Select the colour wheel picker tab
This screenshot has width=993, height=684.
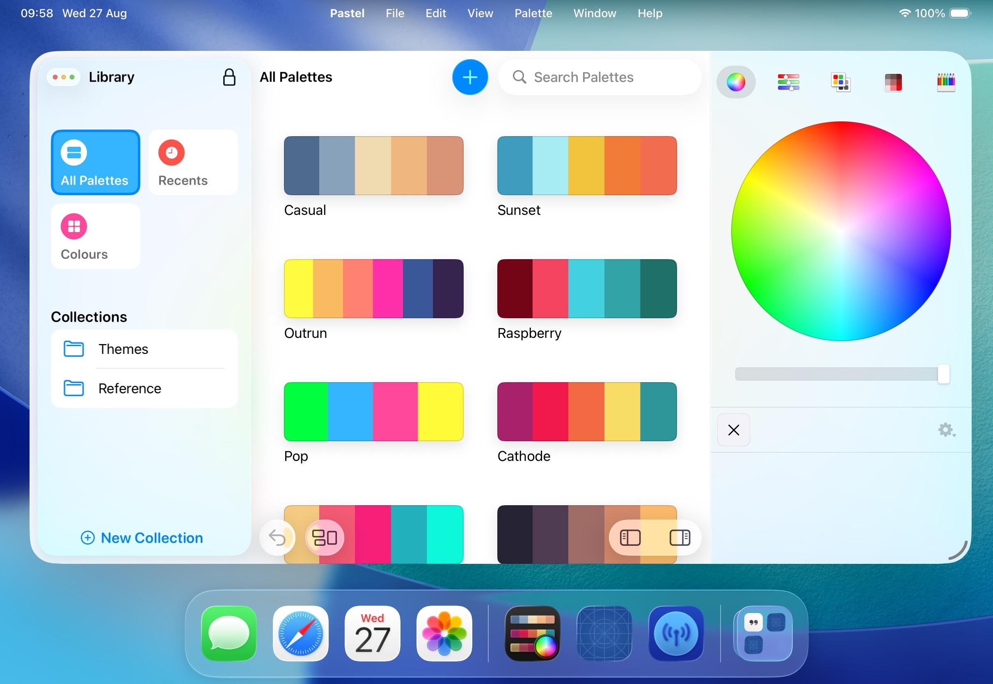tap(736, 82)
